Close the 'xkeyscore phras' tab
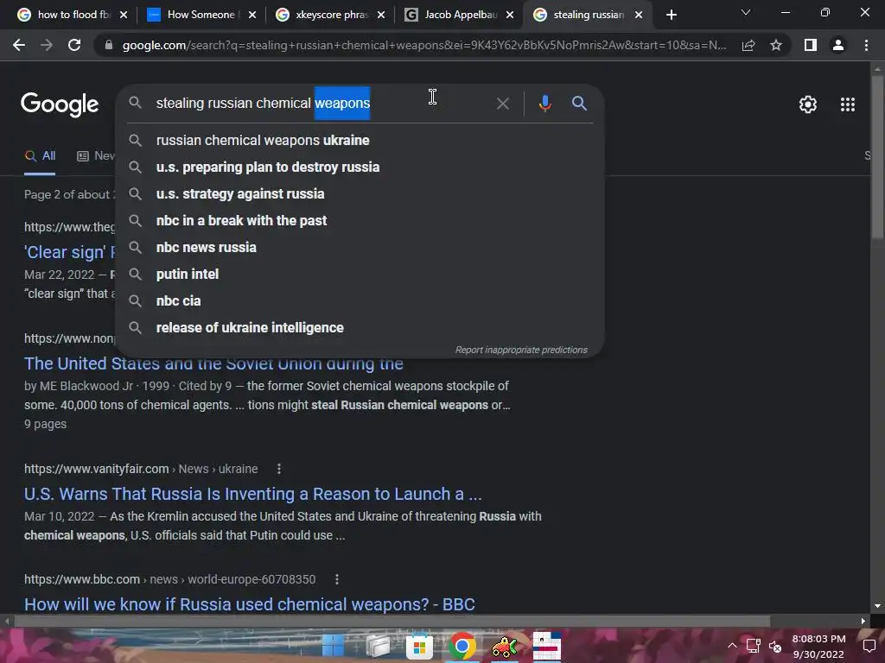The width and height of the screenshot is (885, 663). [381, 16]
